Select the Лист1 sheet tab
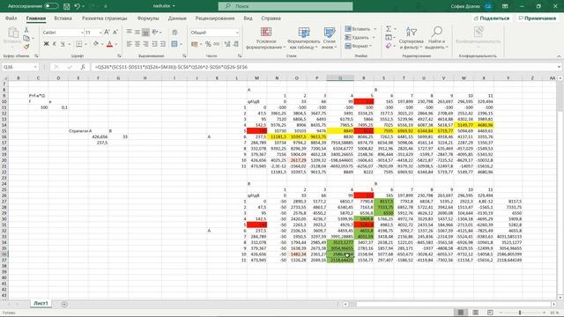This screenshot has height=317, width=564. 41,303
